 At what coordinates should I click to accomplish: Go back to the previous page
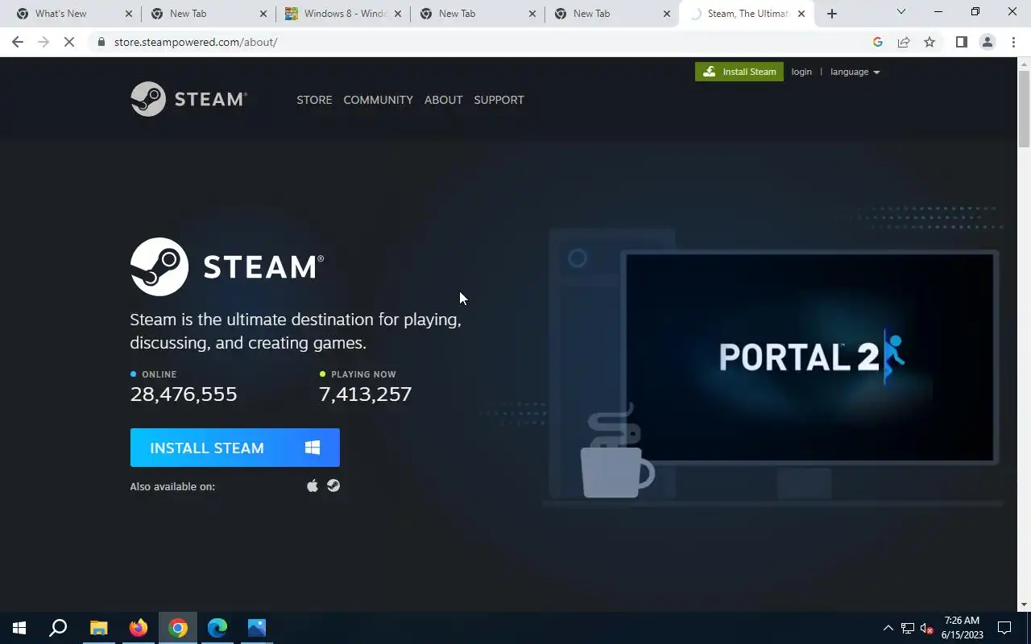pos(18,42)
